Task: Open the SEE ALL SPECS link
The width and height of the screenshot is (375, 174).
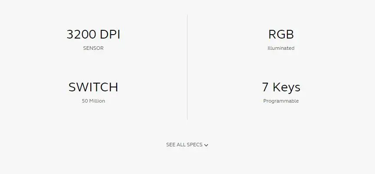Action: click(184, 145)
